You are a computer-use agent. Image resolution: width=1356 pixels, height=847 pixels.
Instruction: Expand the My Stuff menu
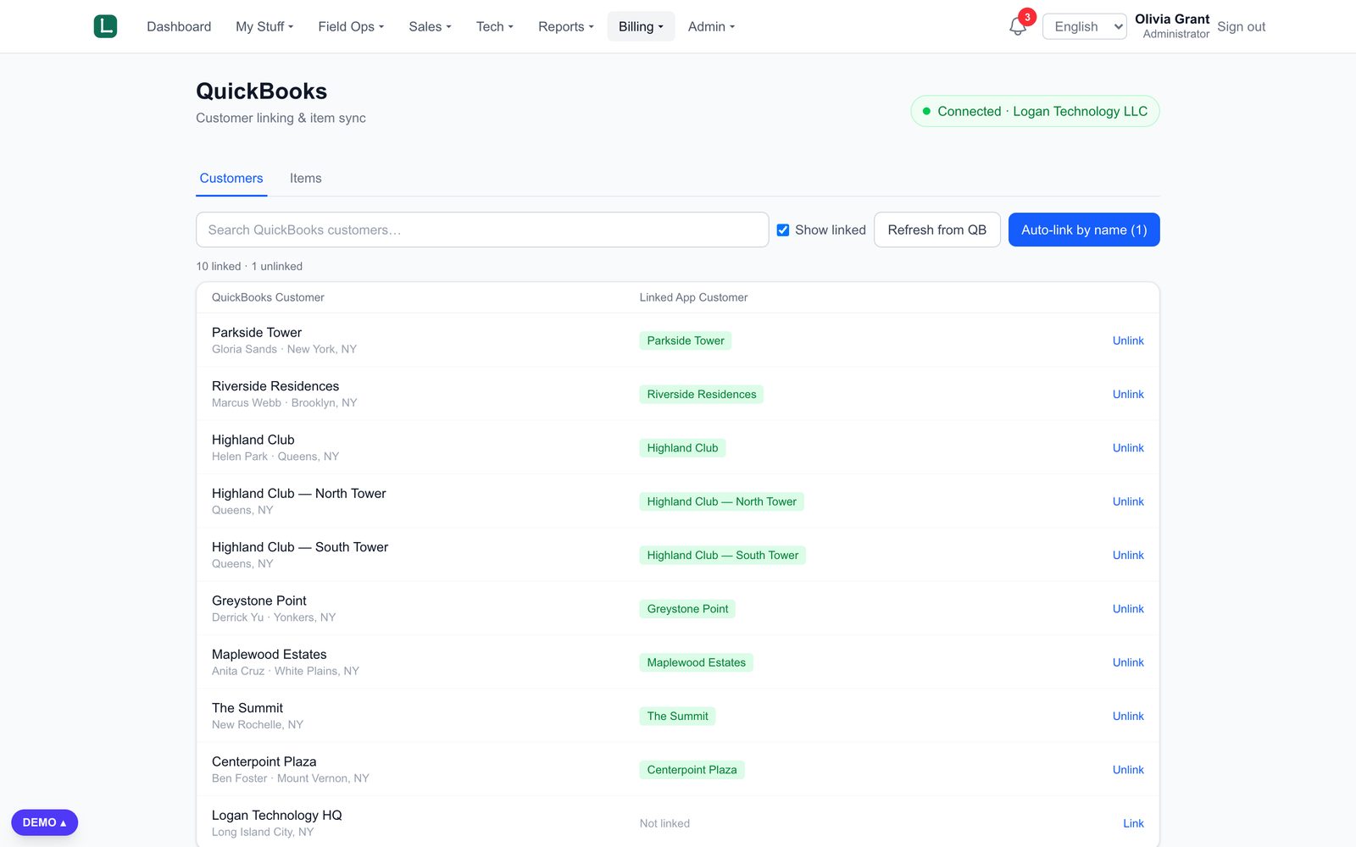pyautogui.click(x=264, y=26)
